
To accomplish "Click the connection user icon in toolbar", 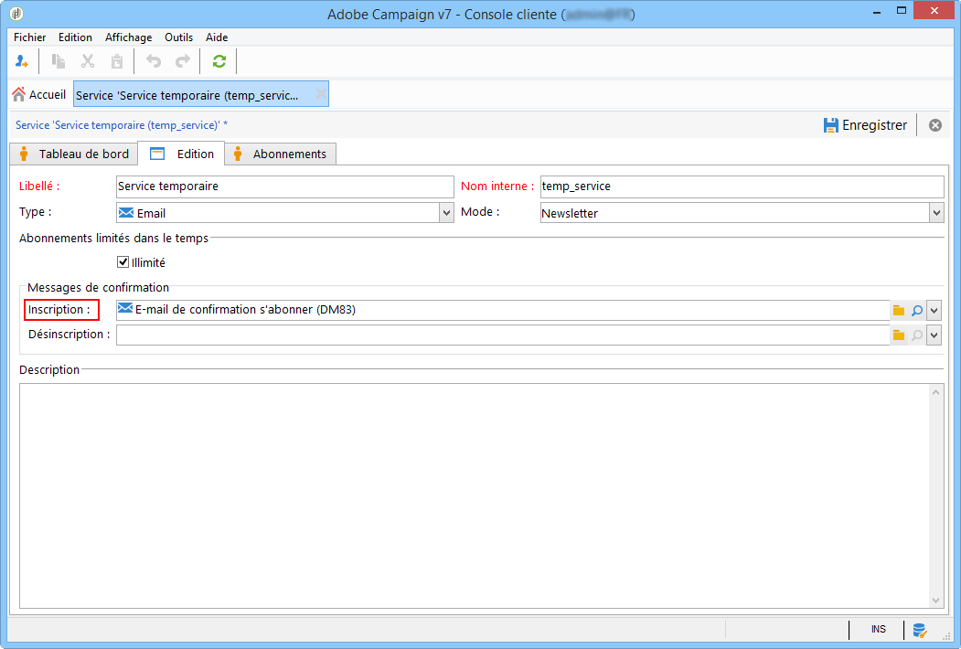I will pos(21,61).
